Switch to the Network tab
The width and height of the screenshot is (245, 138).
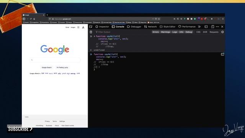150,26
